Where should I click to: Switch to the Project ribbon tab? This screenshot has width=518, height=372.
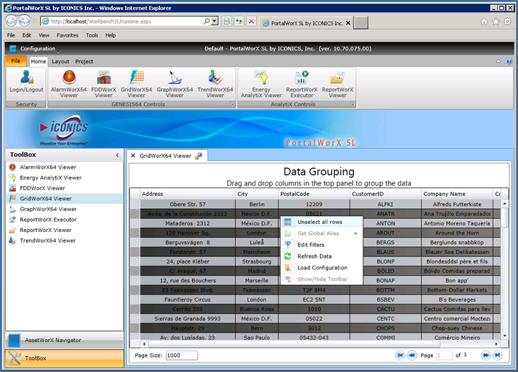(x=84, y=62)
